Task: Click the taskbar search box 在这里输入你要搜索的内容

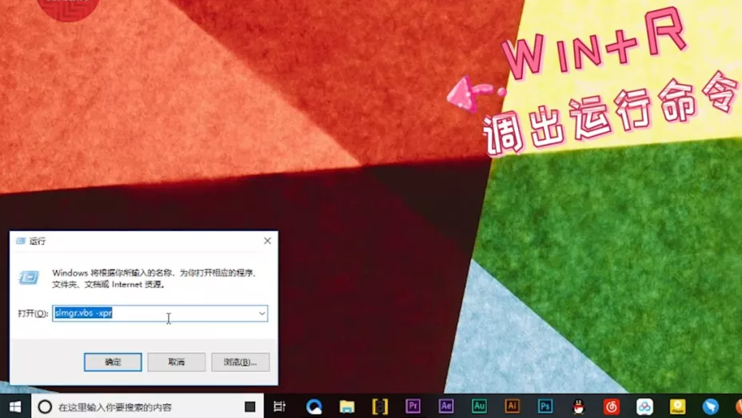Action: (x=147, y=407)
